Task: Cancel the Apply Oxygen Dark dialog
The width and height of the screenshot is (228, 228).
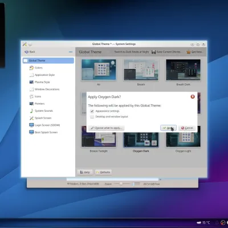Action: pyautogui.click(x=187, y=128)
